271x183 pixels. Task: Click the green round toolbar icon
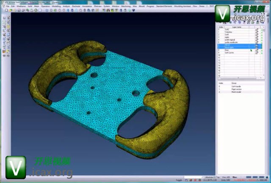coord(36,10)
